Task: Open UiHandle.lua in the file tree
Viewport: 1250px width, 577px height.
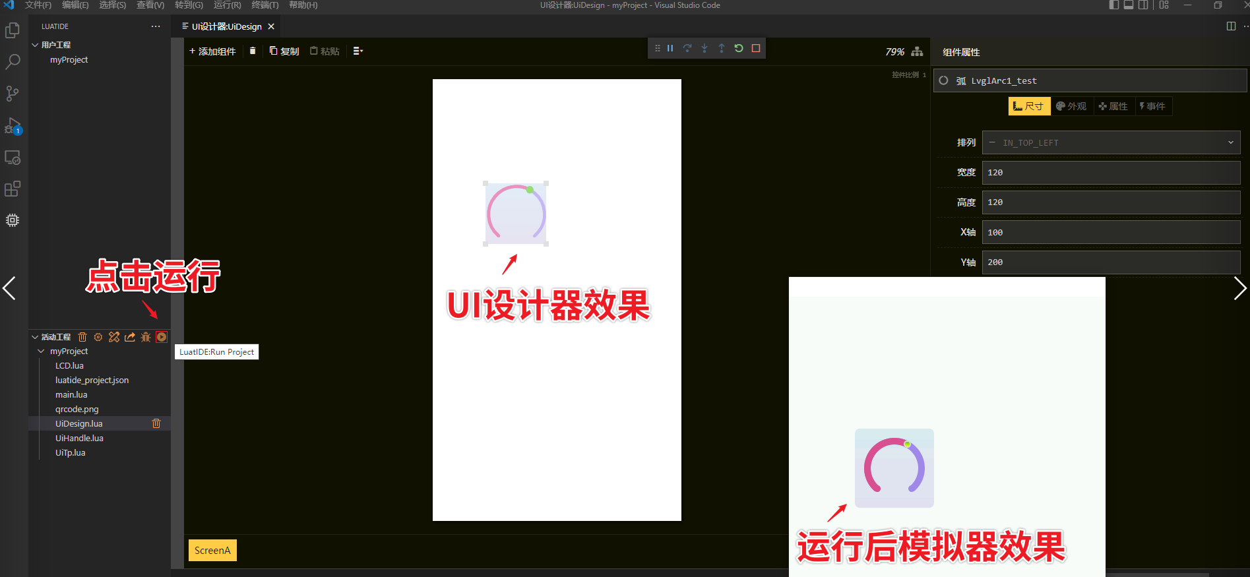Action: pos(79,438)
